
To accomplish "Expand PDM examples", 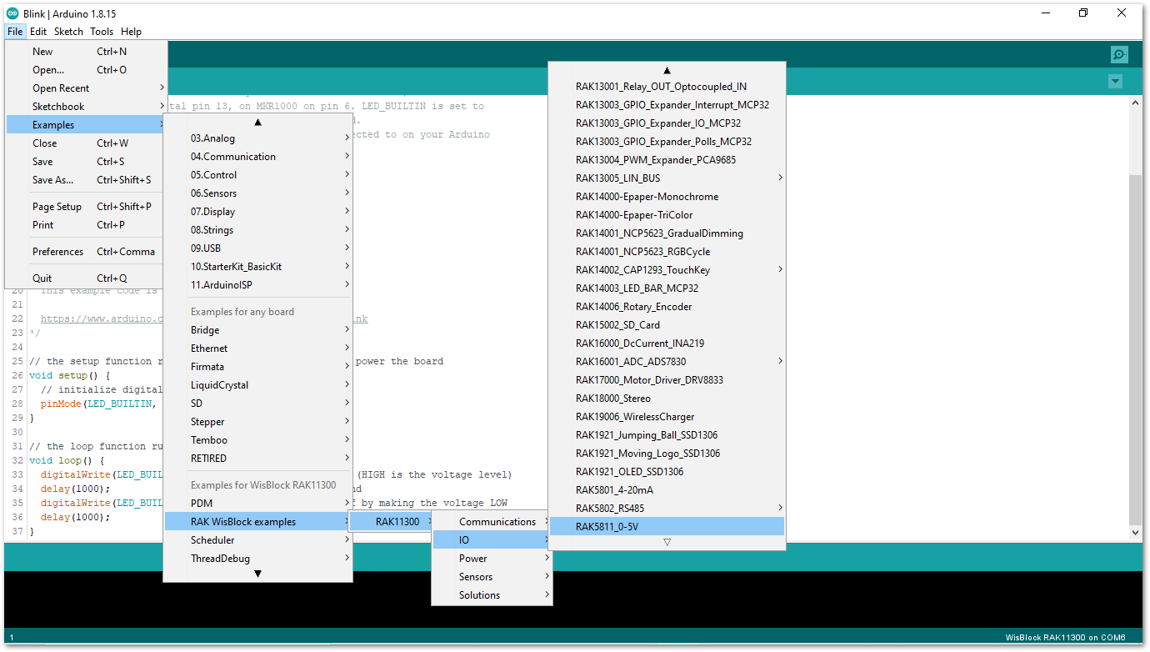I will click(x=258, y=504).
